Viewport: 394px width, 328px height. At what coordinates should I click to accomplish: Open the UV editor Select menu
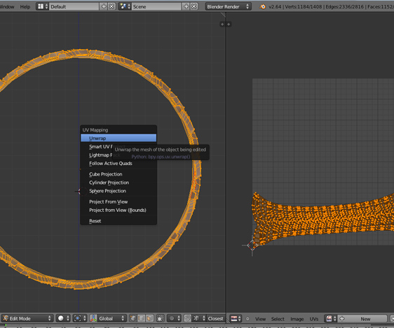click(278, 319)
